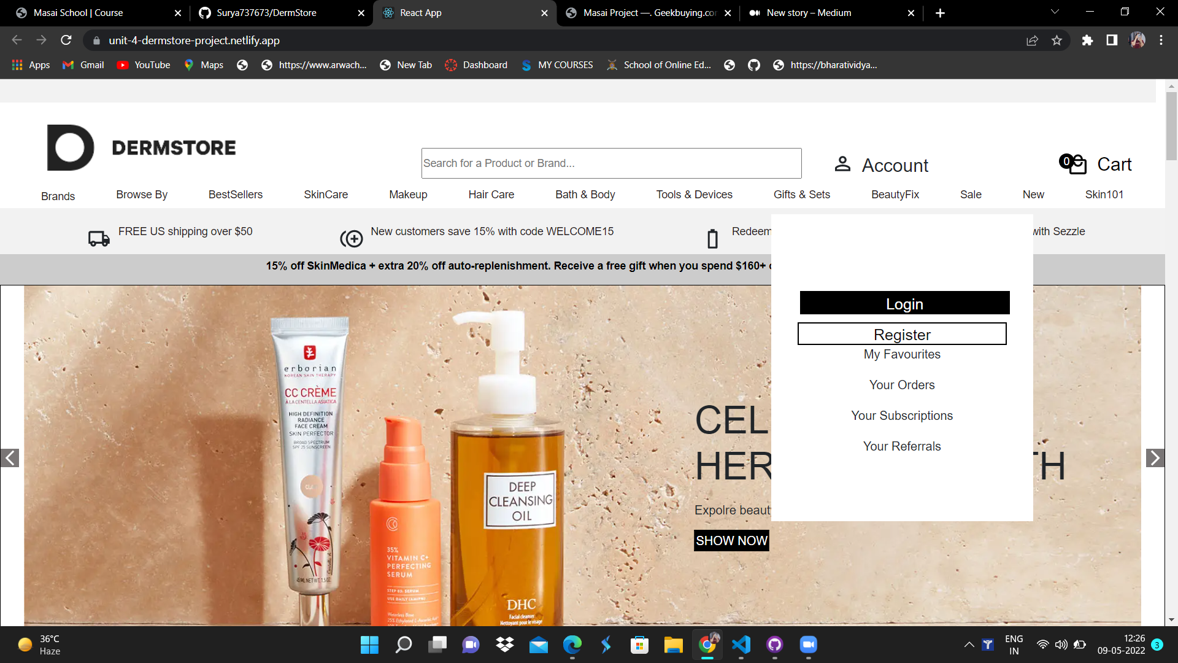Image resolution: width=1178 pixels, height=663 pixels.
Task: Go to next carousel slide
Action: [1155, 458]
